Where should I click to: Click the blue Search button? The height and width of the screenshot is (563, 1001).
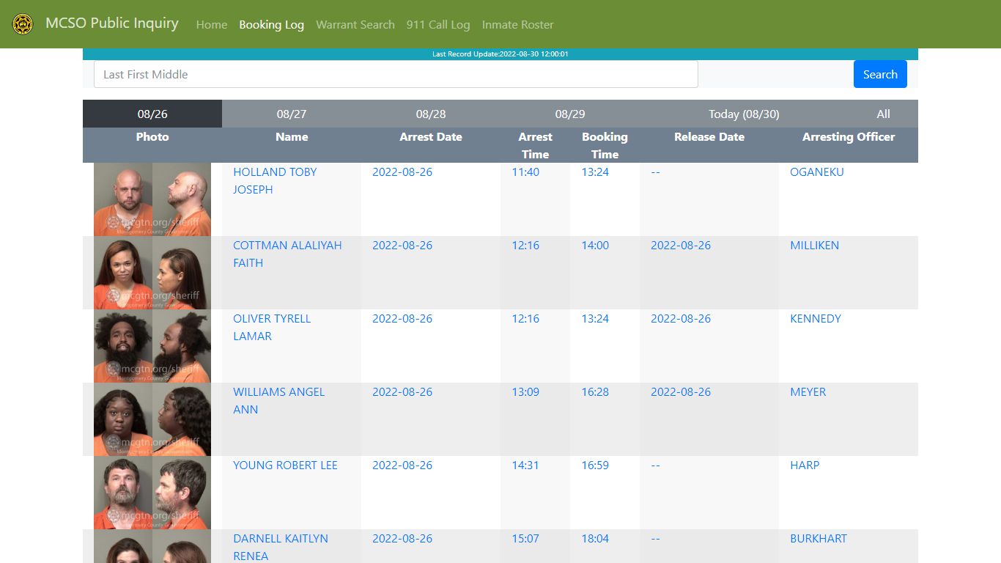pyautogui.click(x=880, y=74)
